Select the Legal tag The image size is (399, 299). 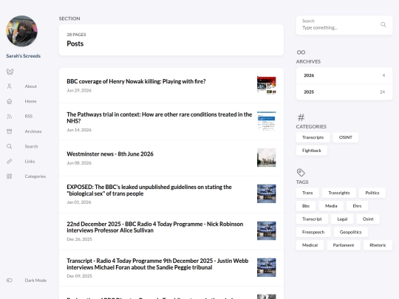click(342, 219)
